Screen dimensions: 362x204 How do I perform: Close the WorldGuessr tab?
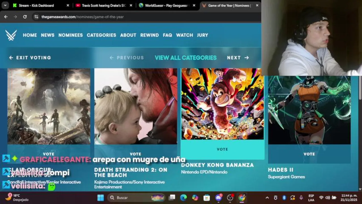[x=194, y=5]
